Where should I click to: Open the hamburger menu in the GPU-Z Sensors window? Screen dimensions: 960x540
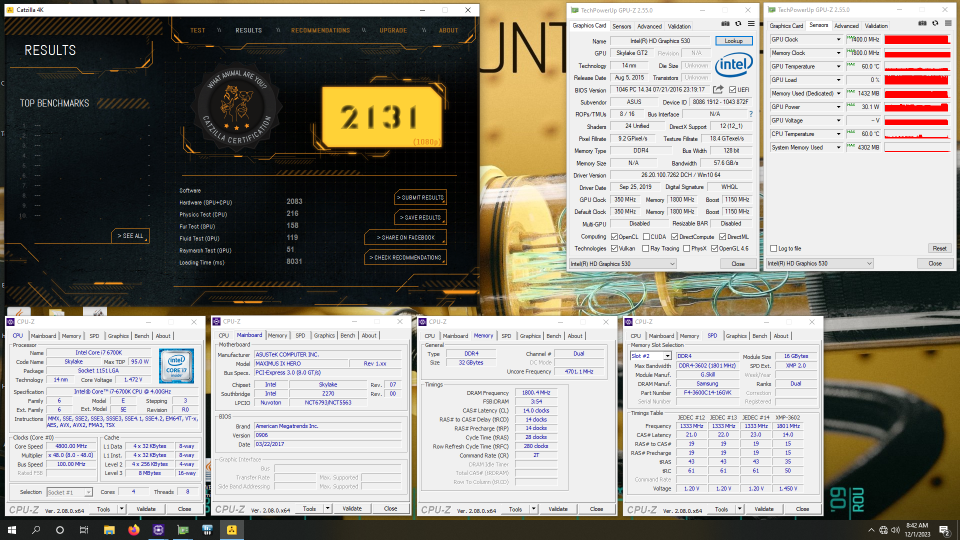(948, 23)
